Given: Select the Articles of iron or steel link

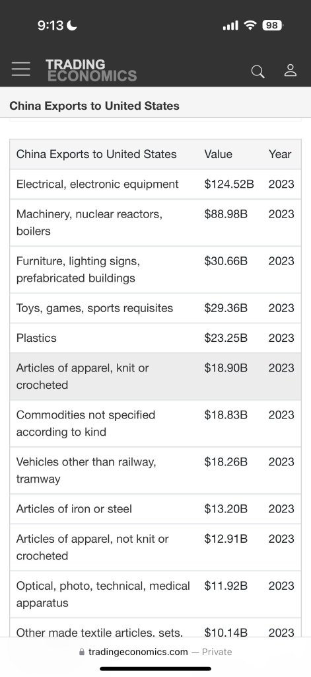Looking at the screenshot, I should tap(74, 509).
